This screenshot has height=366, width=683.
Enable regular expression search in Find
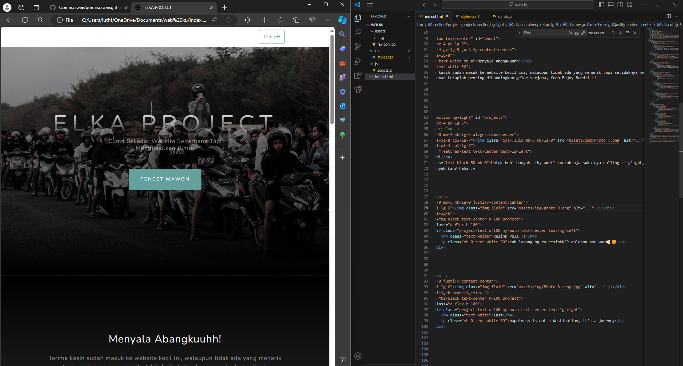tap(584, 32)
